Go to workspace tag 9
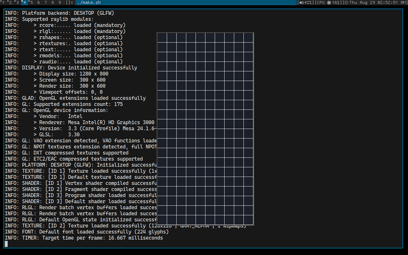The image size is (408, 255). pos(60,2)
